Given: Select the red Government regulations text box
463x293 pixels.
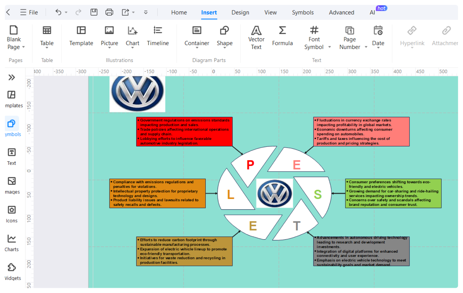Looking at the screenshot, I should pos(184,132).
